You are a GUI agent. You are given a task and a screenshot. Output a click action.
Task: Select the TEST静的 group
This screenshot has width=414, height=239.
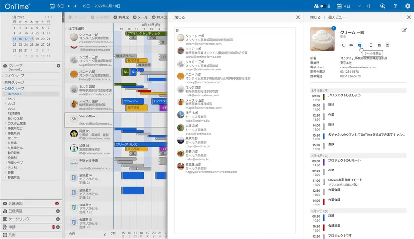coord(14,113)
